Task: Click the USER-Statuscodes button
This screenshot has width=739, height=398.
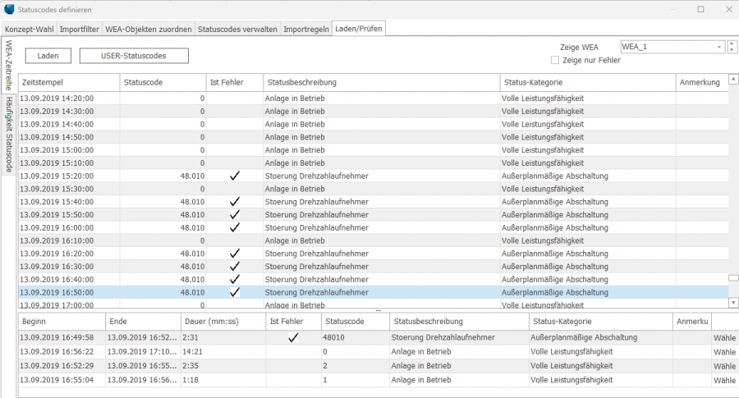Action: pos(134,56)
